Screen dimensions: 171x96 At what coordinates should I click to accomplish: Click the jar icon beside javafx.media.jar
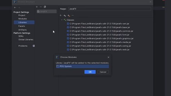coord(68,42)
